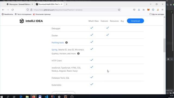Click the Kubernetes row label
Viewport: 174px width, 98px height.
tap(56, 85)
